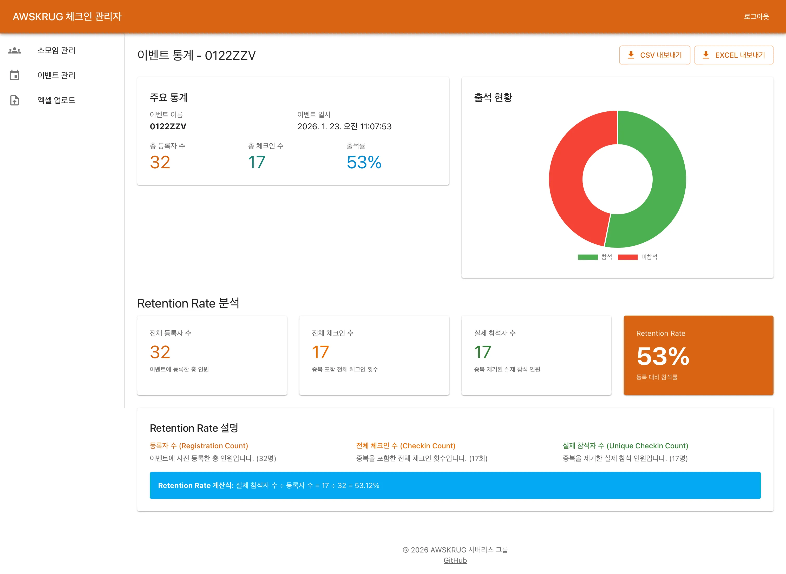Click the EXCEL 내보내기 export button
This screenshot has height=574, width=786.
[734, 55]
